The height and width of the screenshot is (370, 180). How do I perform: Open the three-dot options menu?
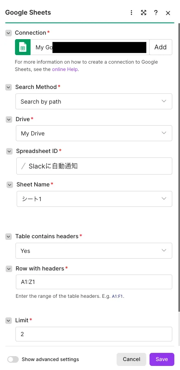coord(131,13)
